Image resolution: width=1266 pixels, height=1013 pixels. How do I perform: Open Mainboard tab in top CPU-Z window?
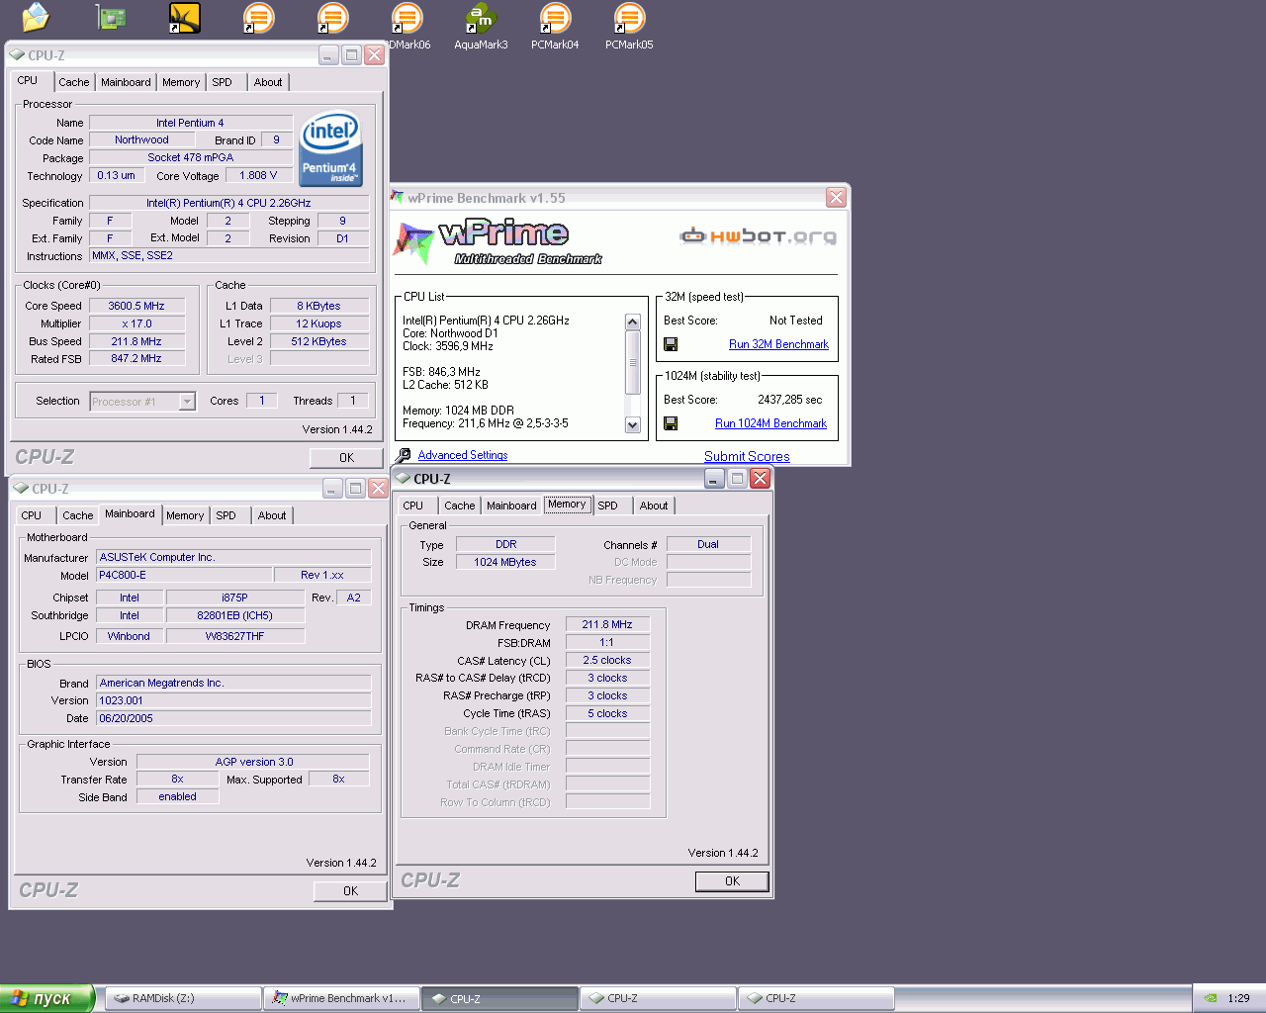tap(126, 82)
